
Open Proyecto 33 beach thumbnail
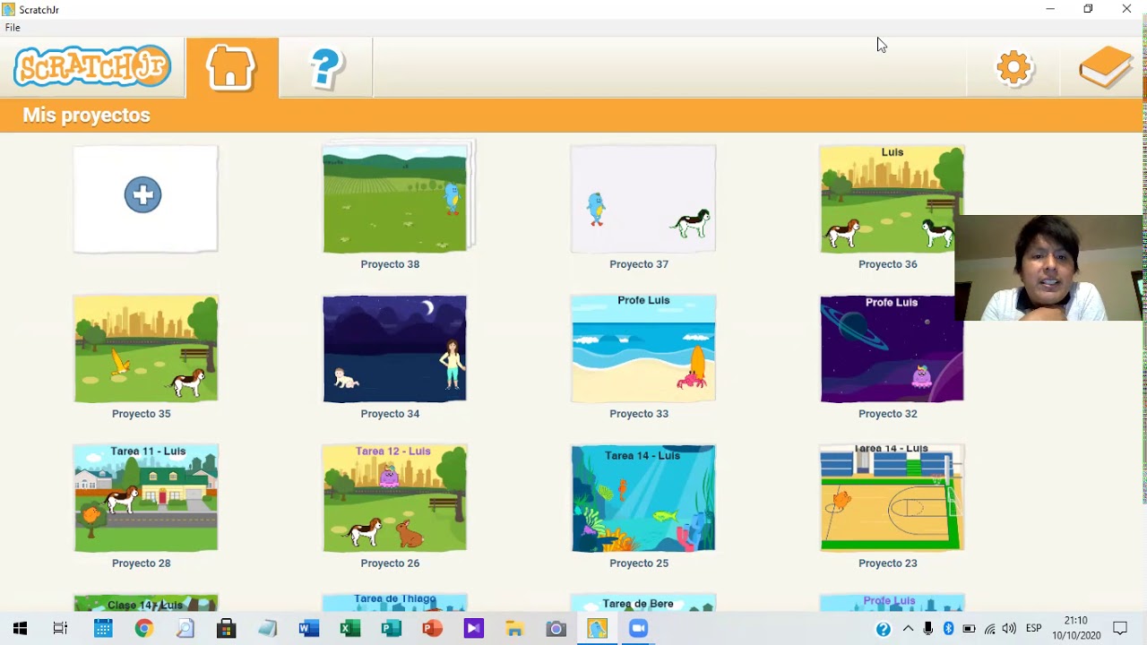(x=643, y=348)
